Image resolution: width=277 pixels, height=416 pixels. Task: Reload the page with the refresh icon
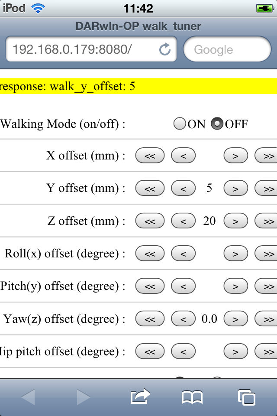(x=165, y=49)
